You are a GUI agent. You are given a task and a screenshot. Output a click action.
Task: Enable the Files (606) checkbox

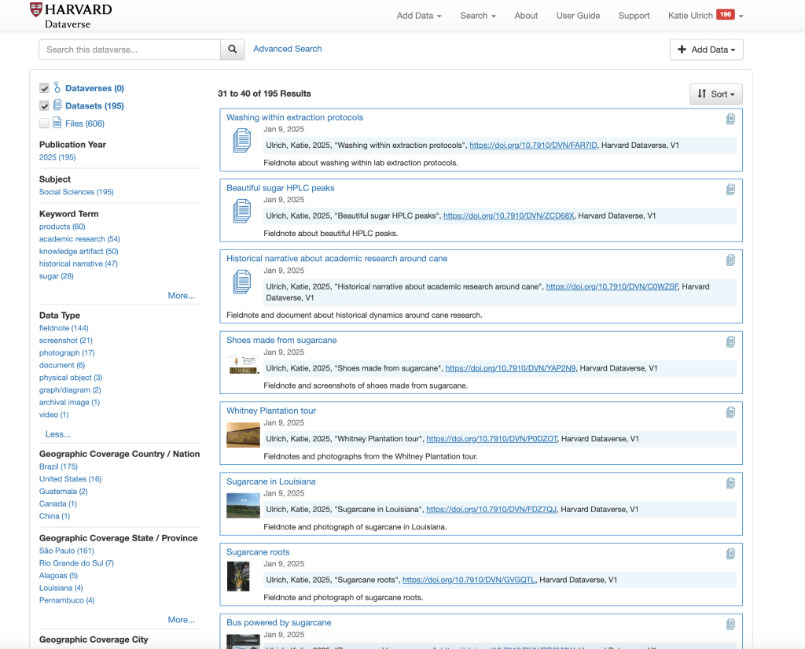[x=45, y=124]
